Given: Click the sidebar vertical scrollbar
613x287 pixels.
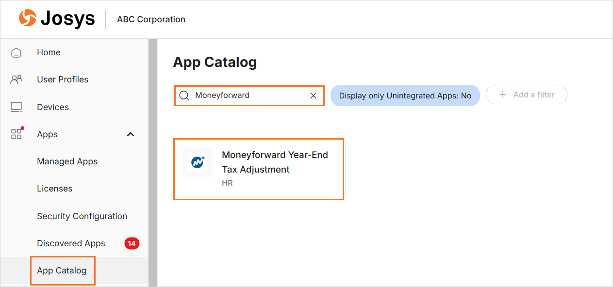Looking at the screenshot, I should (153, 162).
